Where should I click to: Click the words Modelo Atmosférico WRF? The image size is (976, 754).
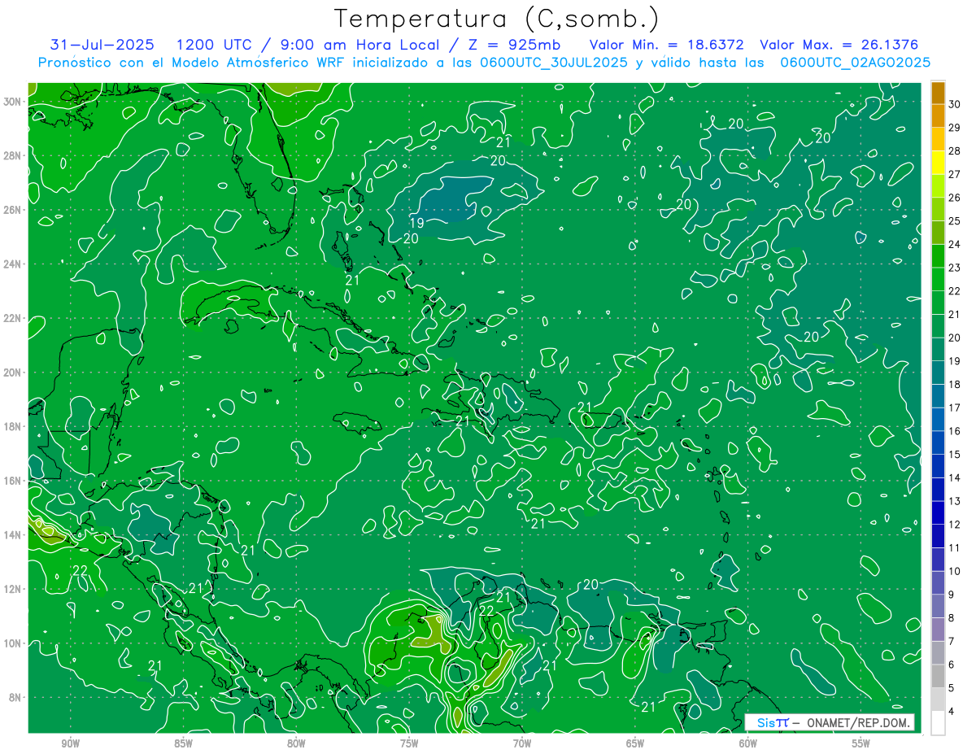click(253, 63)
